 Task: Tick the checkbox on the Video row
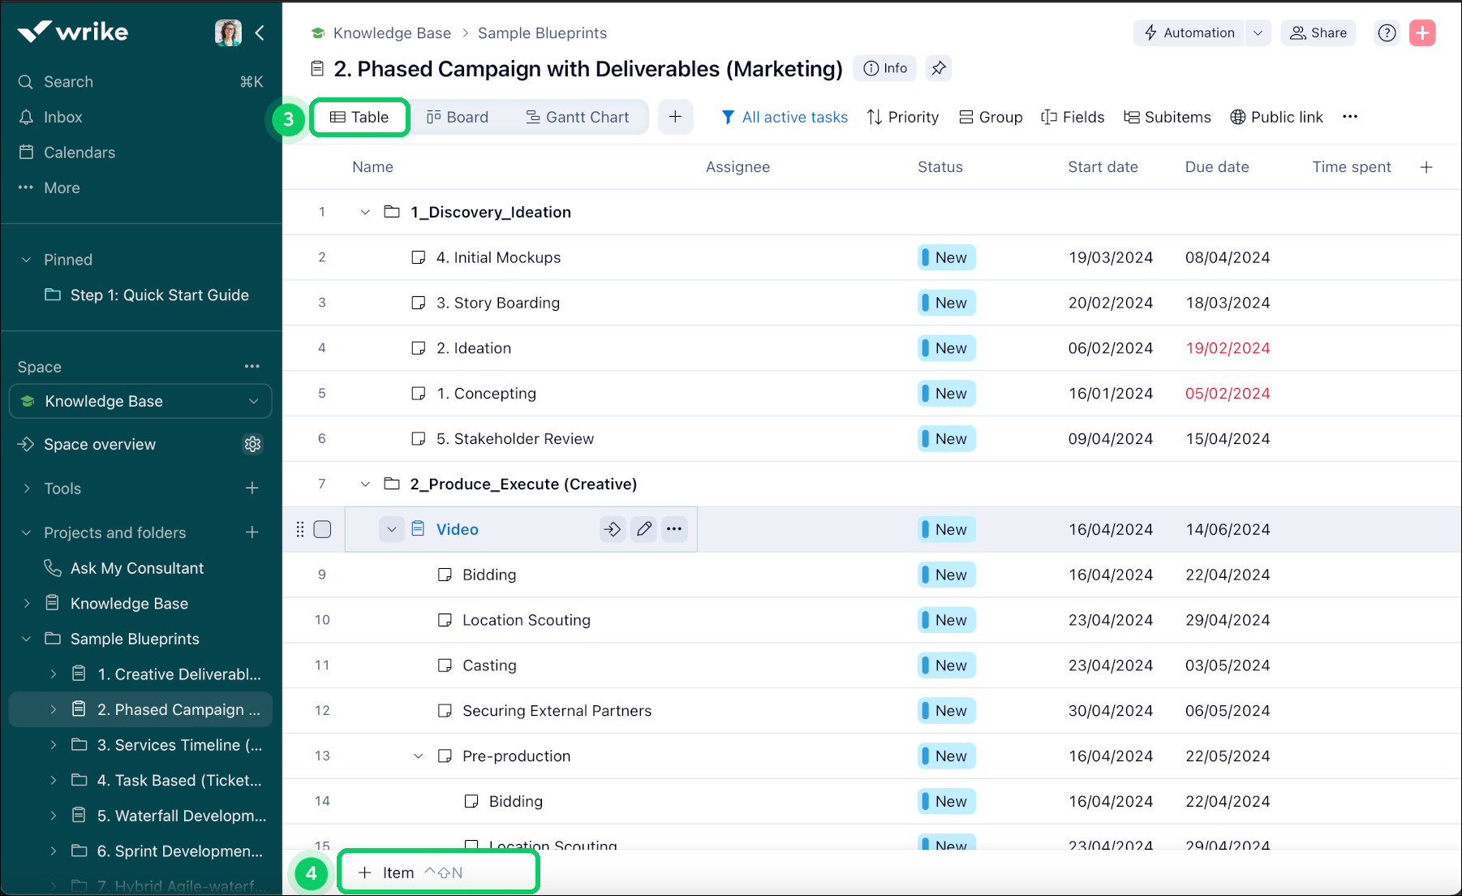(322, 529)
